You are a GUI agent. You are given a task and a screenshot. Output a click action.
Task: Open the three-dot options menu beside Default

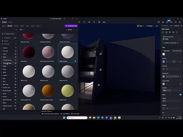[76, 30]
